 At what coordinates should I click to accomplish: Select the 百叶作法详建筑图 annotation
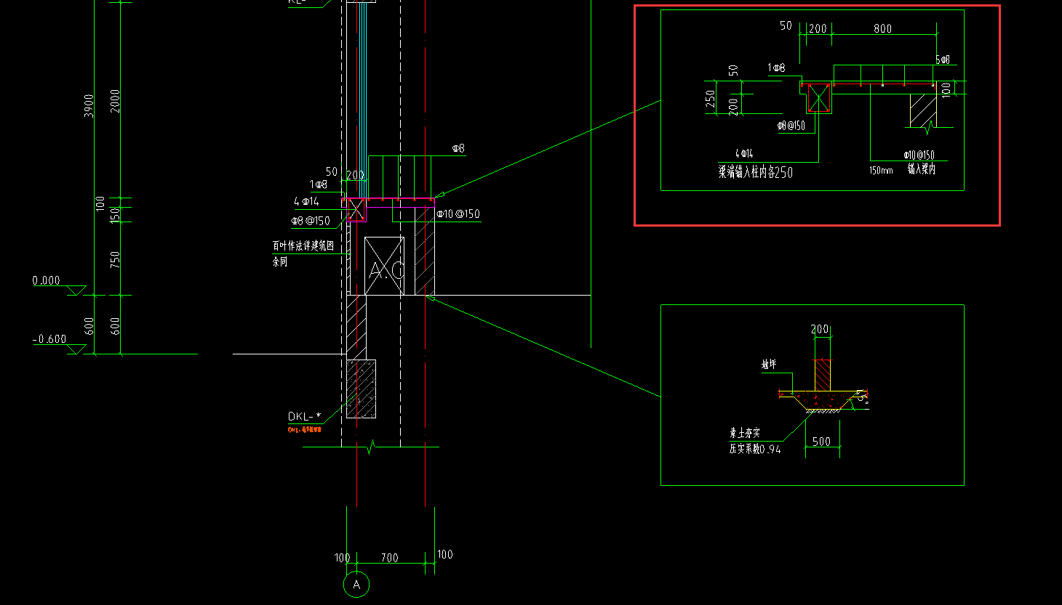(x=303, y=245)
